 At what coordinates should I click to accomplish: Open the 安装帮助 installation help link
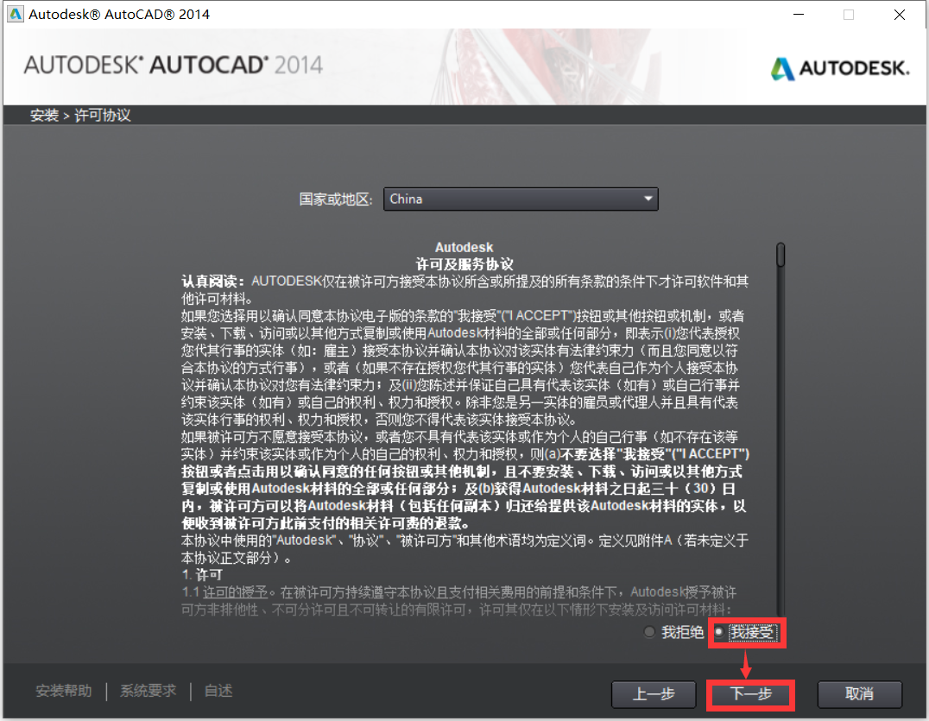[x=64, y=691]
